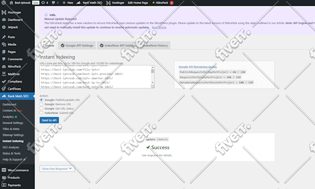
Task: Click the Rank Math SEO sidebar icon
Action: click(4, 96)
